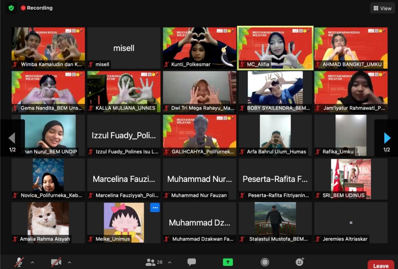Unmute the microphone in the bottom toolbar
The height and width of the screenshot is (269, 398).
pyautogui.click(x=19, y=262)
